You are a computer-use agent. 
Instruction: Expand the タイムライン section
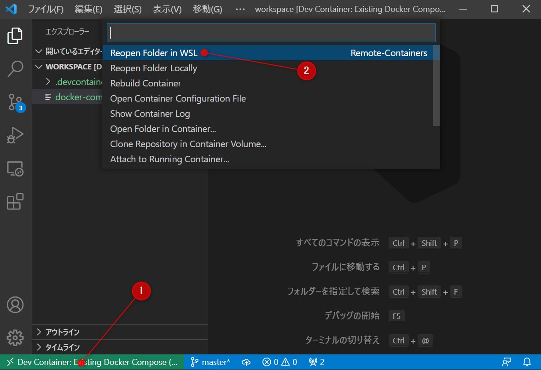pyautogui.click(x=120, y=347)
